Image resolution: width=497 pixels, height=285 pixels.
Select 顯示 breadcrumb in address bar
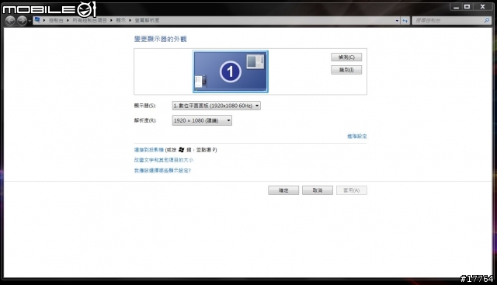click(120, 20)
